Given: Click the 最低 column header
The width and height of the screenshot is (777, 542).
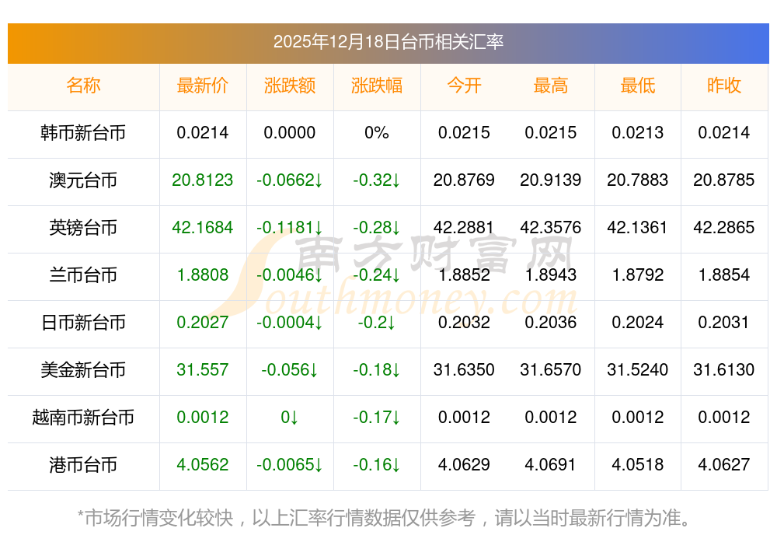Looking at the screenshot, I should tap(638, 86).
